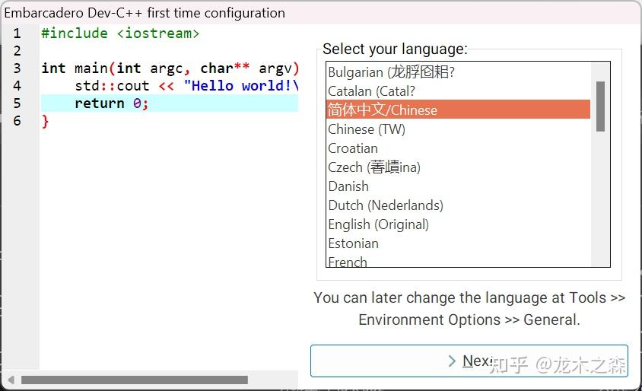Click the code preview horizontal scrollbar thumb
The image size is (642, 391).
click(135, 380)
